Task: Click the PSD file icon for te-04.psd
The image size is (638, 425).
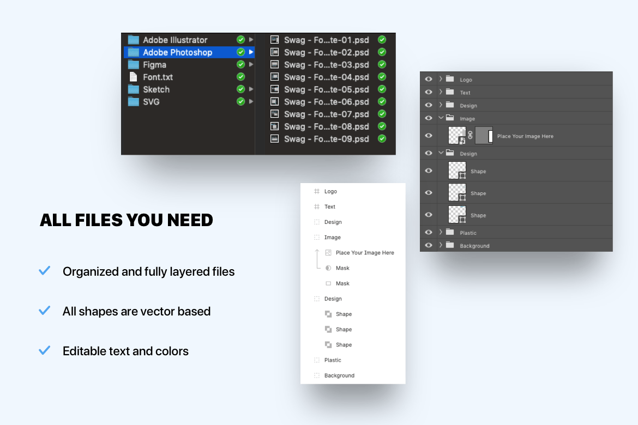Action: [x=275, y=77]
